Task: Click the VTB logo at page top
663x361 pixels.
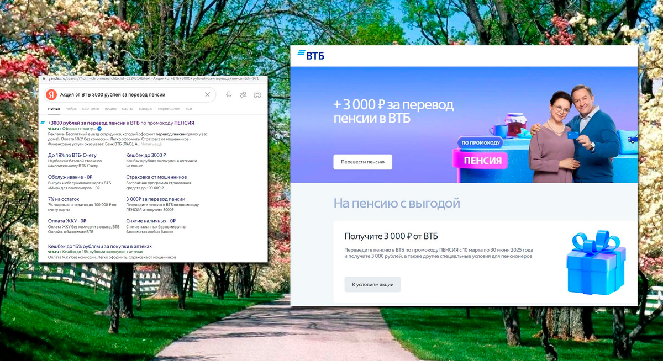Action: pos(312,55)
